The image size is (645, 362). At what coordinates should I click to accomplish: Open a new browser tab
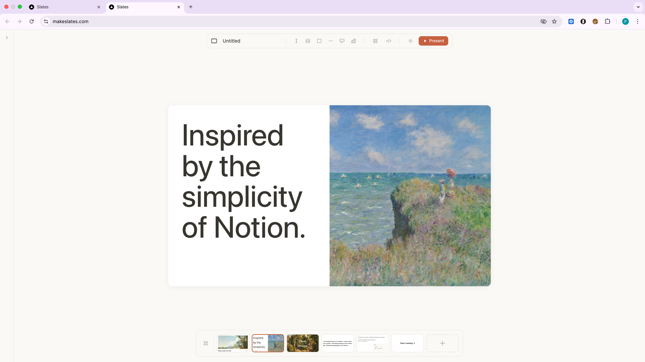click(x=191, y=7)
